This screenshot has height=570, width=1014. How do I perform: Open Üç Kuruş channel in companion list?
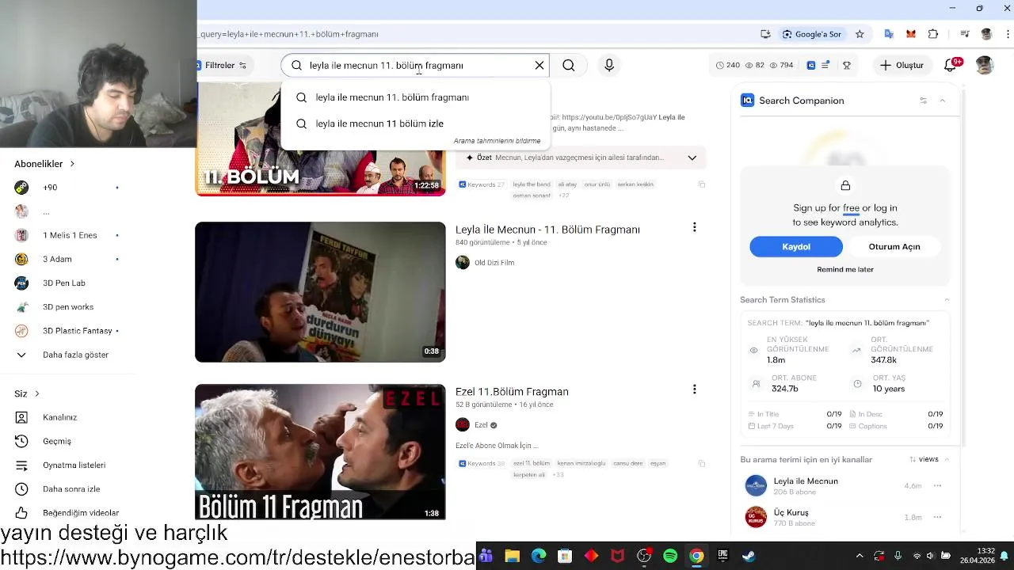pos(791,512)
